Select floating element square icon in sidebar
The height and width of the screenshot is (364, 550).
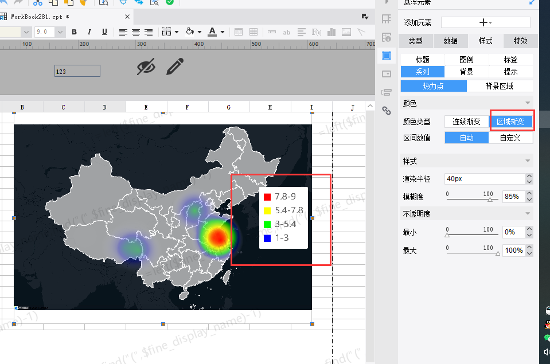(x=387, y=56)
